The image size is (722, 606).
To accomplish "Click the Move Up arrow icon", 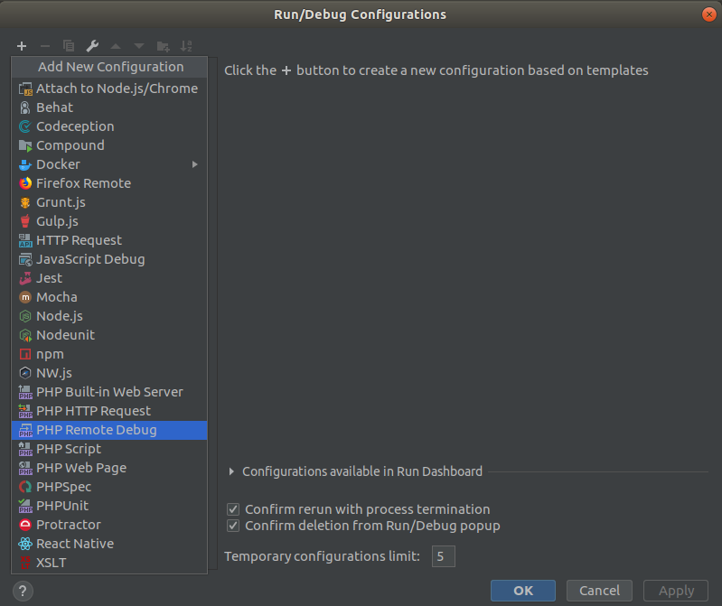I will point(116,46).
